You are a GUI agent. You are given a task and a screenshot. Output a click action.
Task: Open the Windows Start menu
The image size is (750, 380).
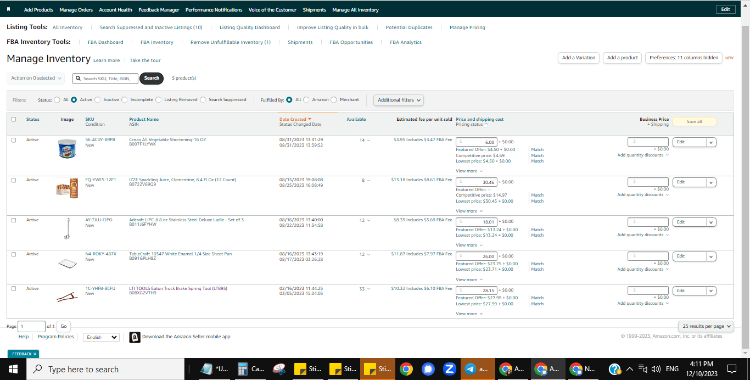[13, 369]
